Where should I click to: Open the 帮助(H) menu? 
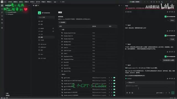click(49, 2)
